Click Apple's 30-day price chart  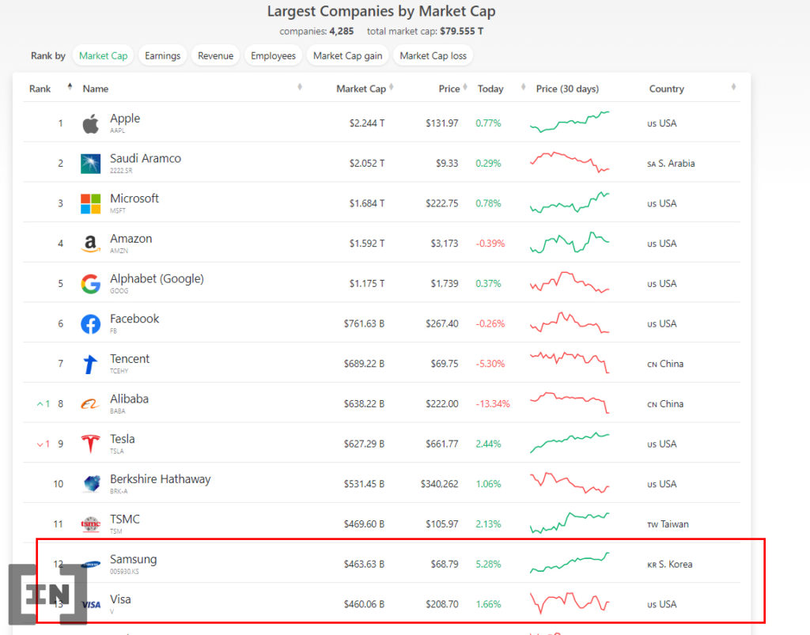(570, 122)
